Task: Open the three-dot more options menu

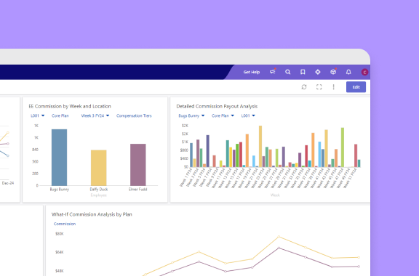Action: point(333,87)
